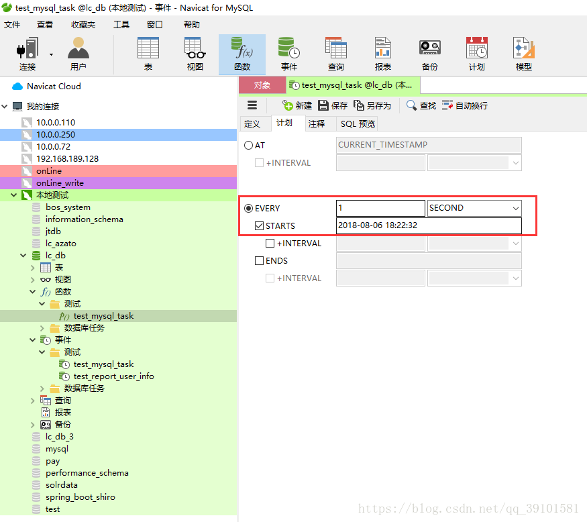Image resolution: width=587 pixels, height=522 pixels.
Task: Select test_mysql_task under 事件 测试
Action: click(x=103, y=364)
